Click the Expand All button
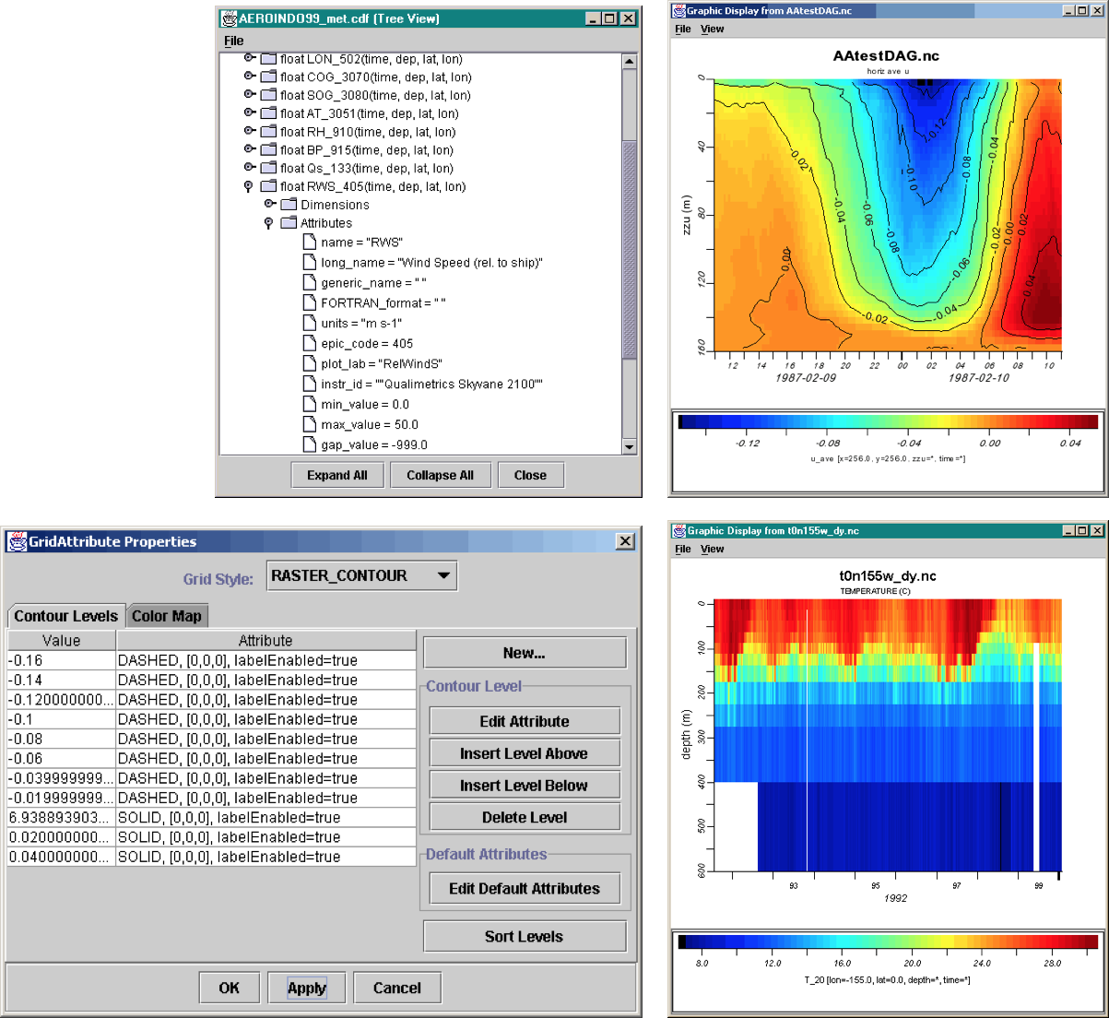The width and height of the screenshot is (1109, 1018). [x=337, y=475]
